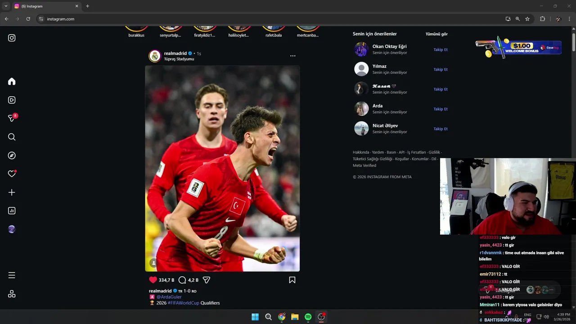
Task: Open Notifications heart icon
Action: [x=12, y=174]
